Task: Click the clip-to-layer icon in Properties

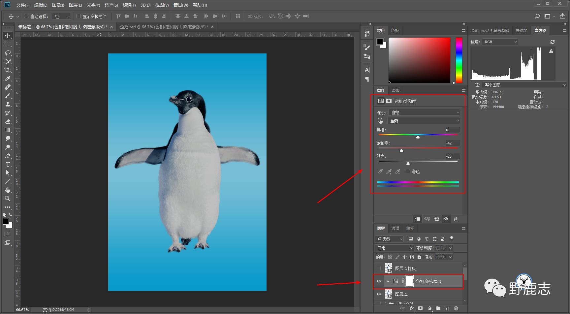Action: (x=417, y=219)
